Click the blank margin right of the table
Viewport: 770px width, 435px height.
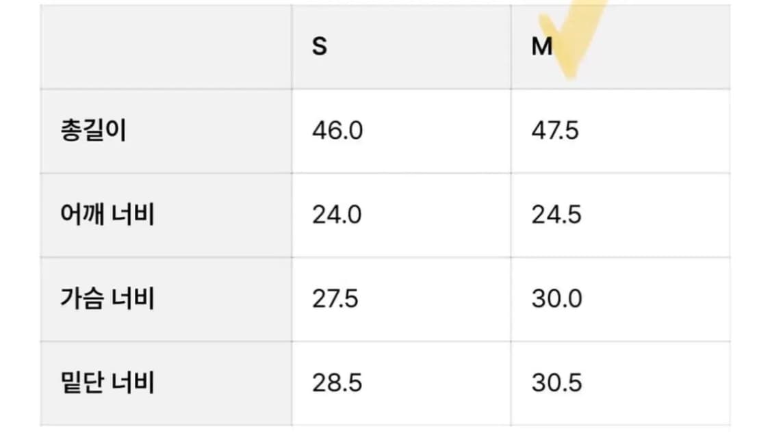[x=750, y=217]
